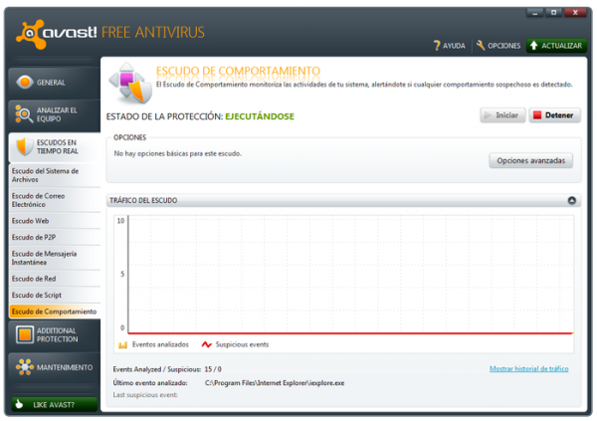Select Escudo de Red shield

55,279
